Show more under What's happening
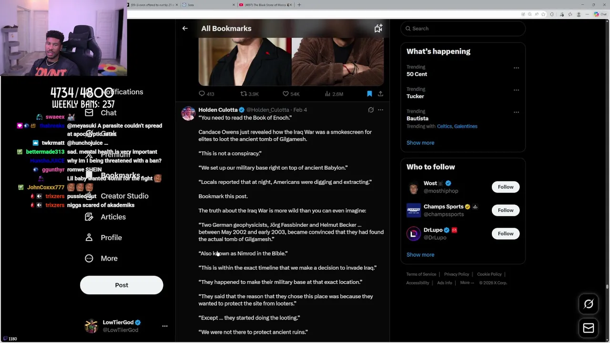 (420, 143)
